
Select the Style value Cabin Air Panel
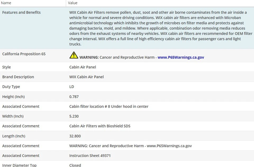click(x=83, y=67)
